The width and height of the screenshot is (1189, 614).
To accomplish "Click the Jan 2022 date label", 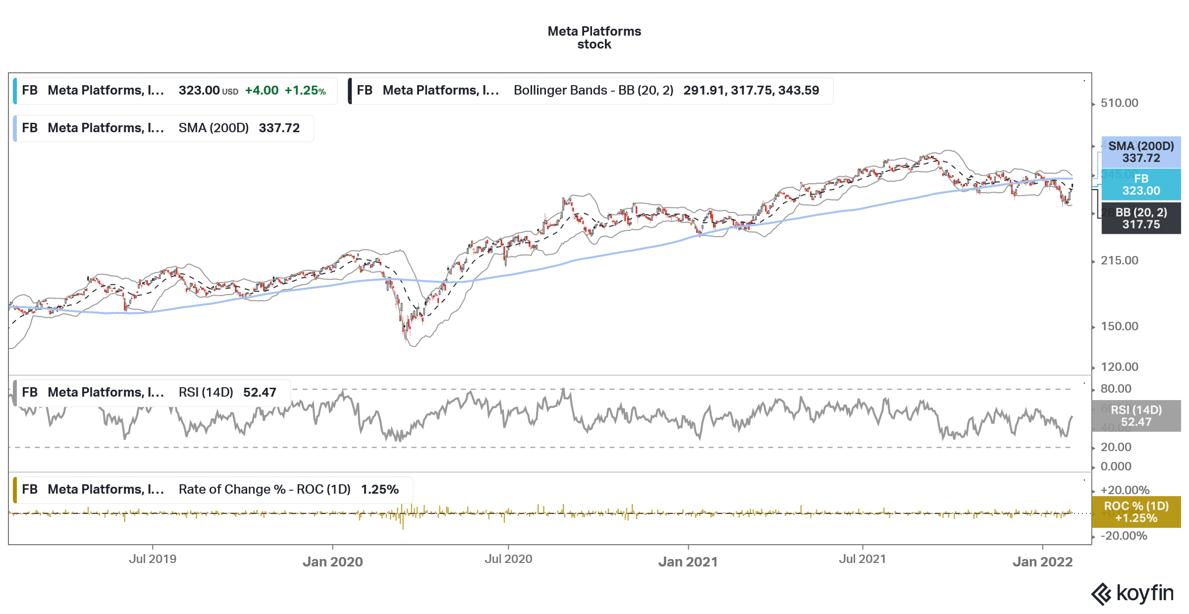I will [1042, 562].
